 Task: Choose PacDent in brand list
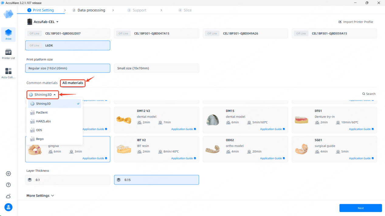tap(55, 112)
